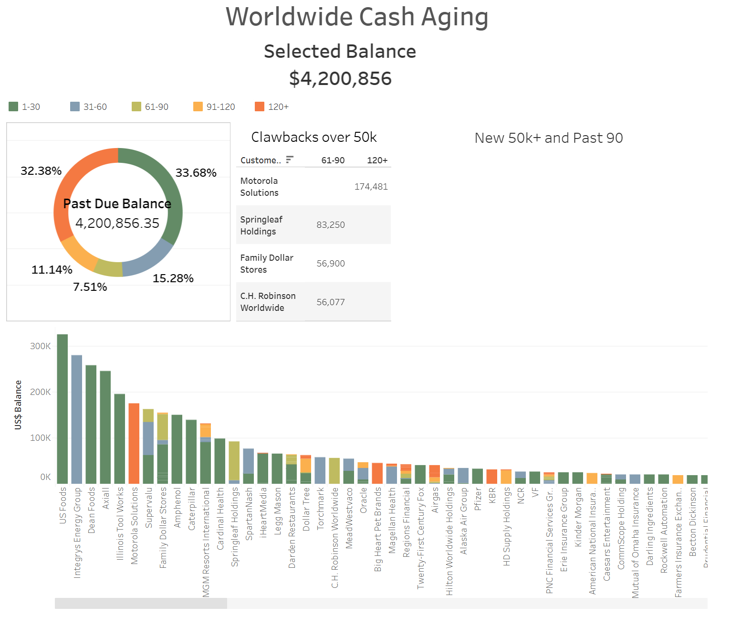This screenshot has height=617, width=731.
Task: Select the C.H. Robinson Worldwide table row
Action: 313,302
